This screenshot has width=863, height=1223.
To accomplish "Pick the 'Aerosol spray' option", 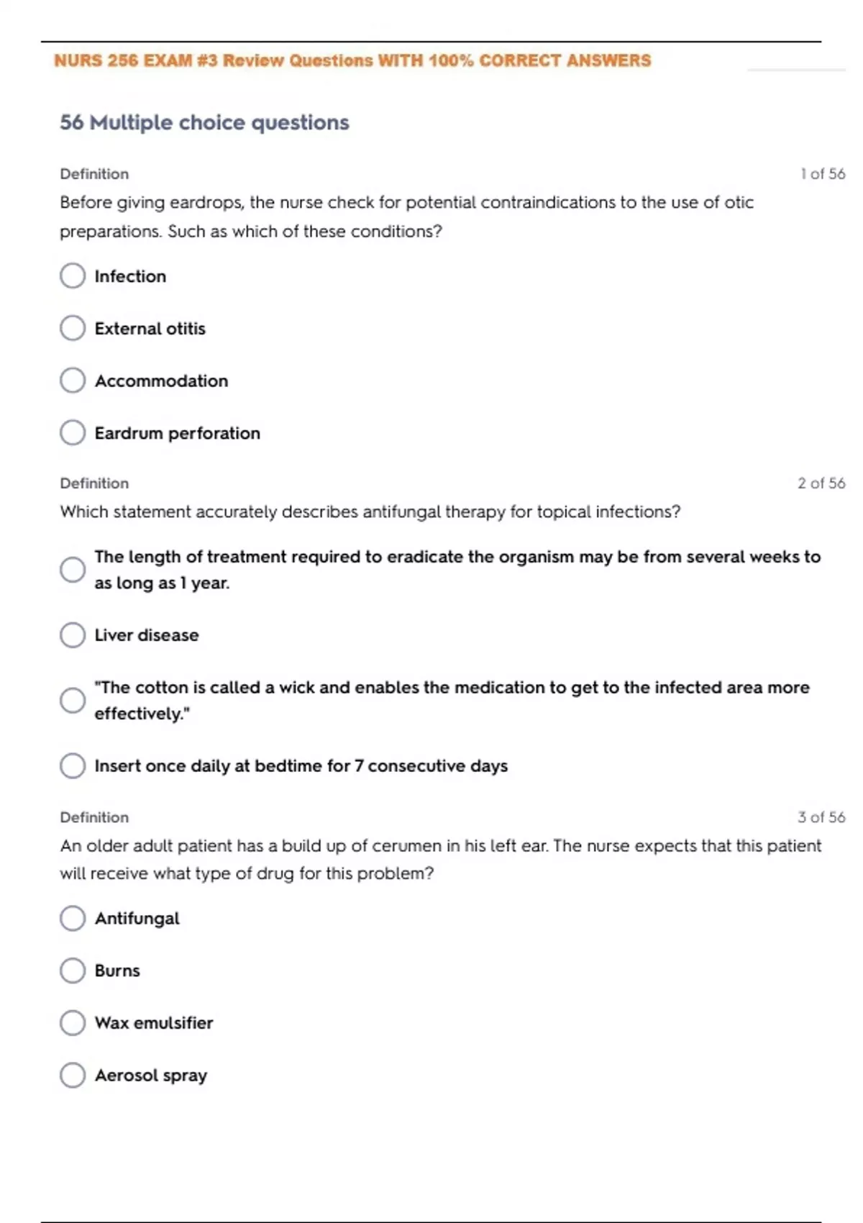I will tap(73, 1076).
